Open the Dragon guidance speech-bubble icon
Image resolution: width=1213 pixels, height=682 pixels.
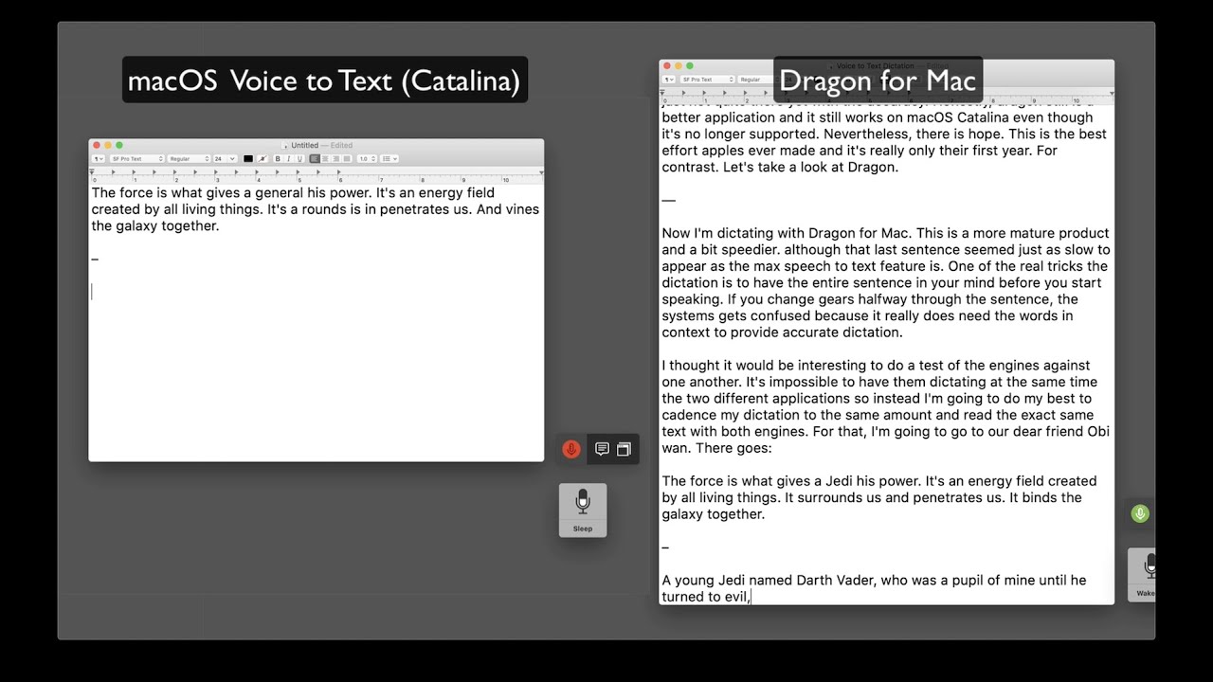click(x=602, y=449)
